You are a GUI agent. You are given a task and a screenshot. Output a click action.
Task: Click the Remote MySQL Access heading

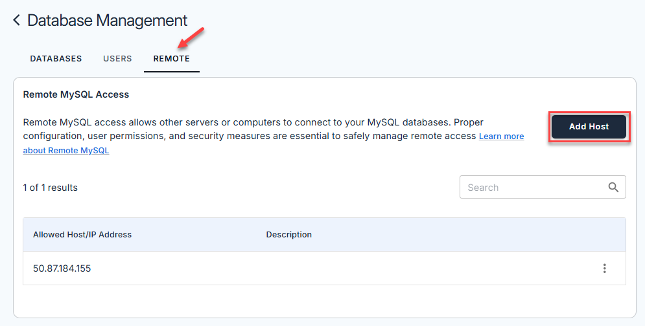[76, 94]
